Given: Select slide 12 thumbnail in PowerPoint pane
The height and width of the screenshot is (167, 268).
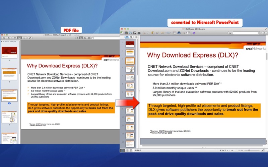Looking at the screenshot, I should [x=130, y=136].
